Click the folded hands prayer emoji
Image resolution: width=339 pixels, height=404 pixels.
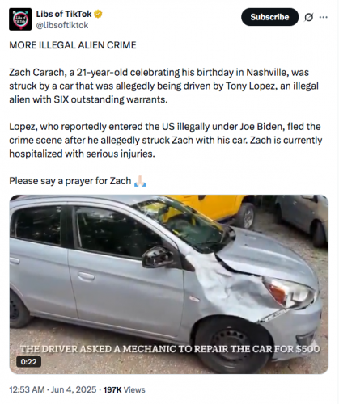point(140,181)
